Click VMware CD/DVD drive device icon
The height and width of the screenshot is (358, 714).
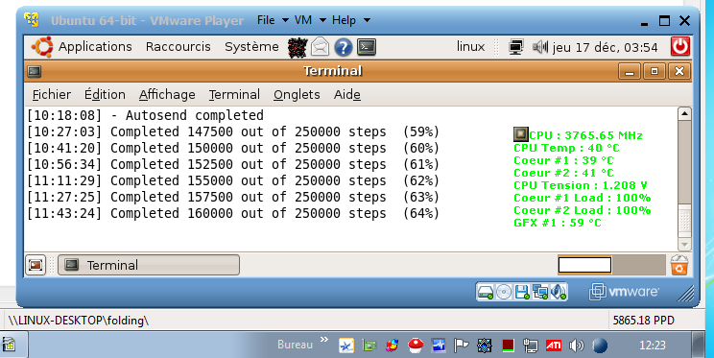pyautogui.click(x=504, y=292)
